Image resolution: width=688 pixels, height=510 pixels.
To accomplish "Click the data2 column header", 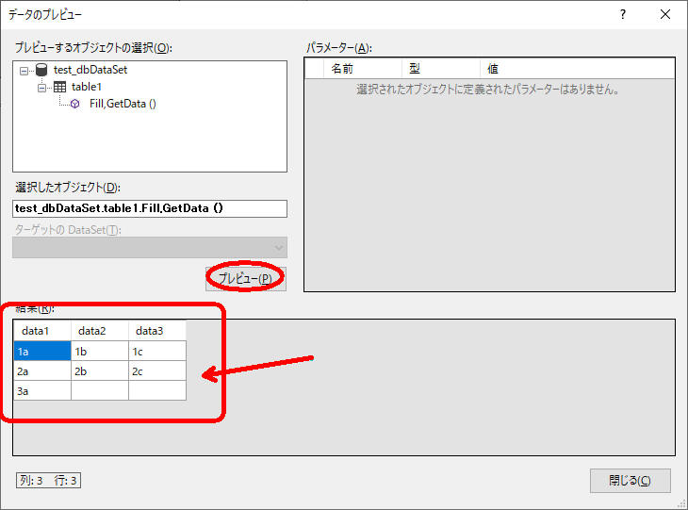I will tap(99, 331).
